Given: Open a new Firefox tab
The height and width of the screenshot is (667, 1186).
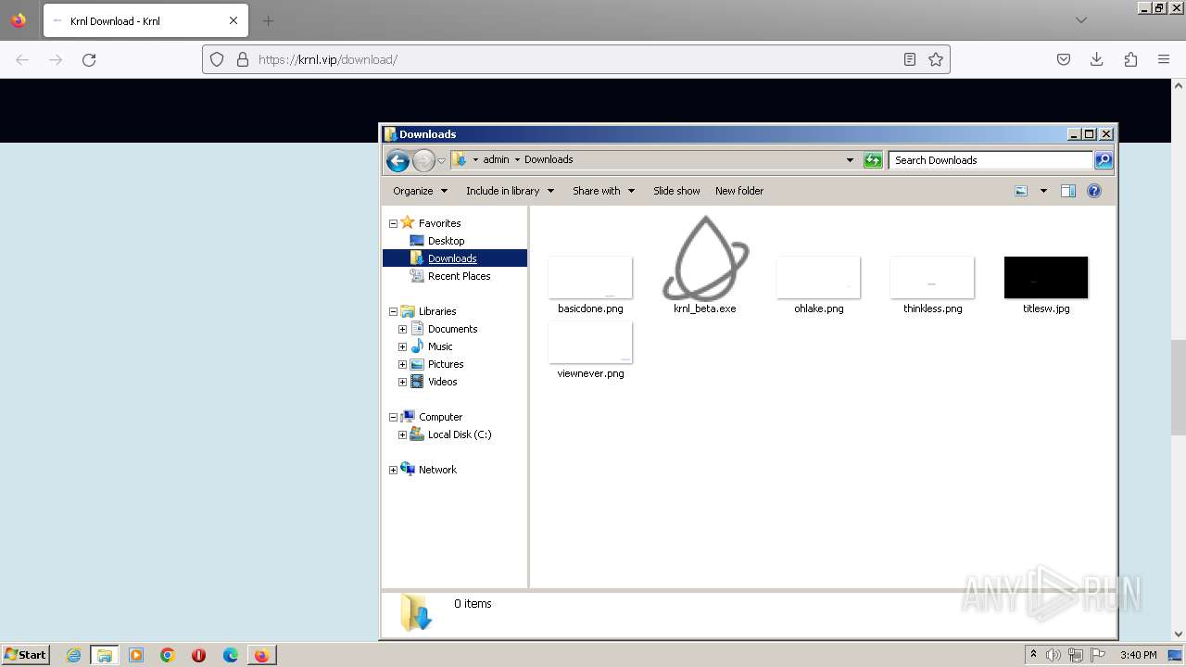Looking at the screenshot, I should [x=268, y=20].
